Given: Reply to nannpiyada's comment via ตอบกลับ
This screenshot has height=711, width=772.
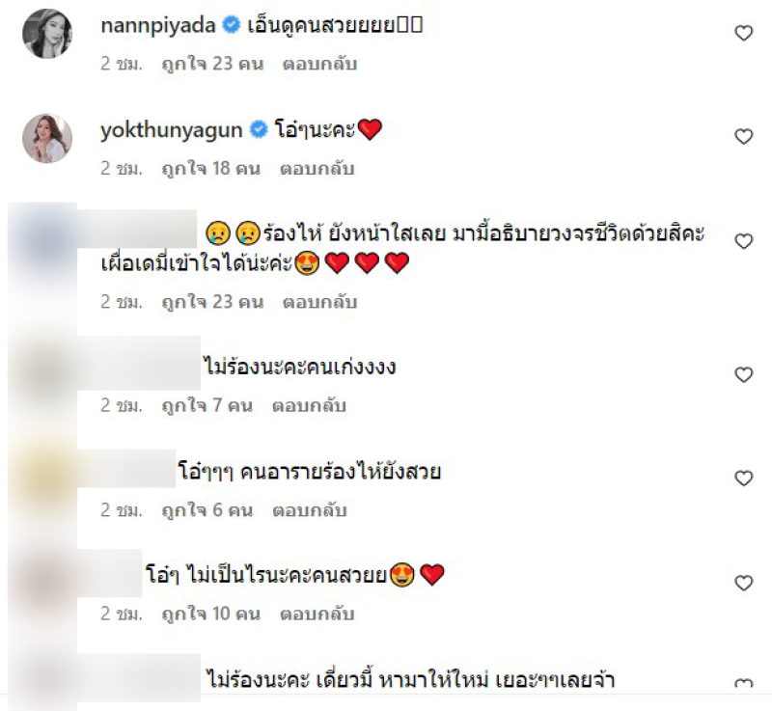Looking at the screenshot, I should [x=319, y=64].
